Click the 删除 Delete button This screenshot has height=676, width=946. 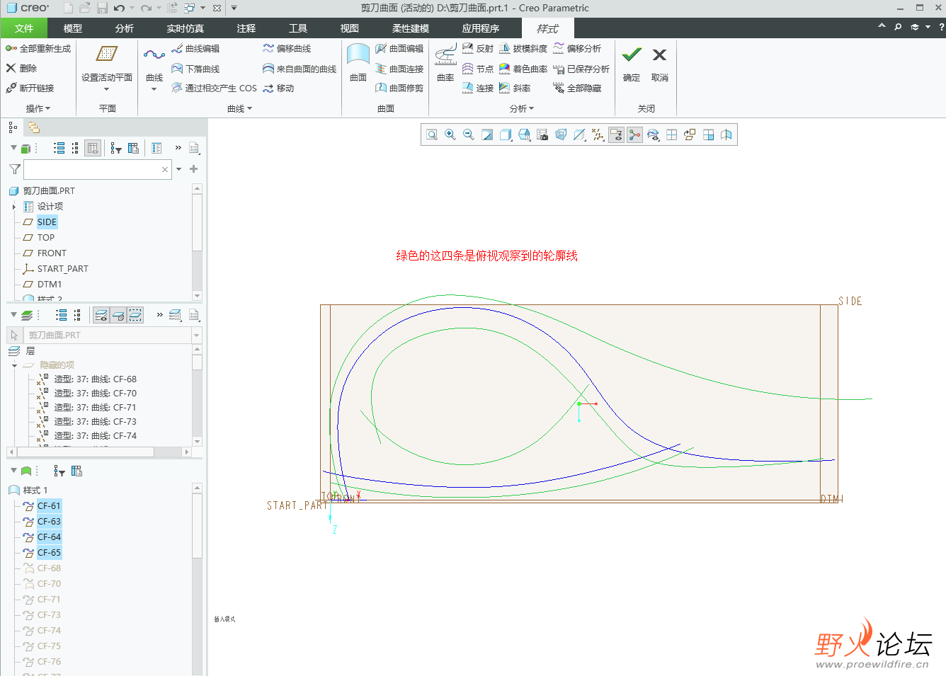(x=21, y=69)
